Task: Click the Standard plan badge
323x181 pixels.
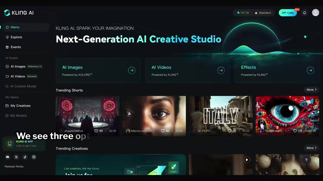Action: coord(262,13)
